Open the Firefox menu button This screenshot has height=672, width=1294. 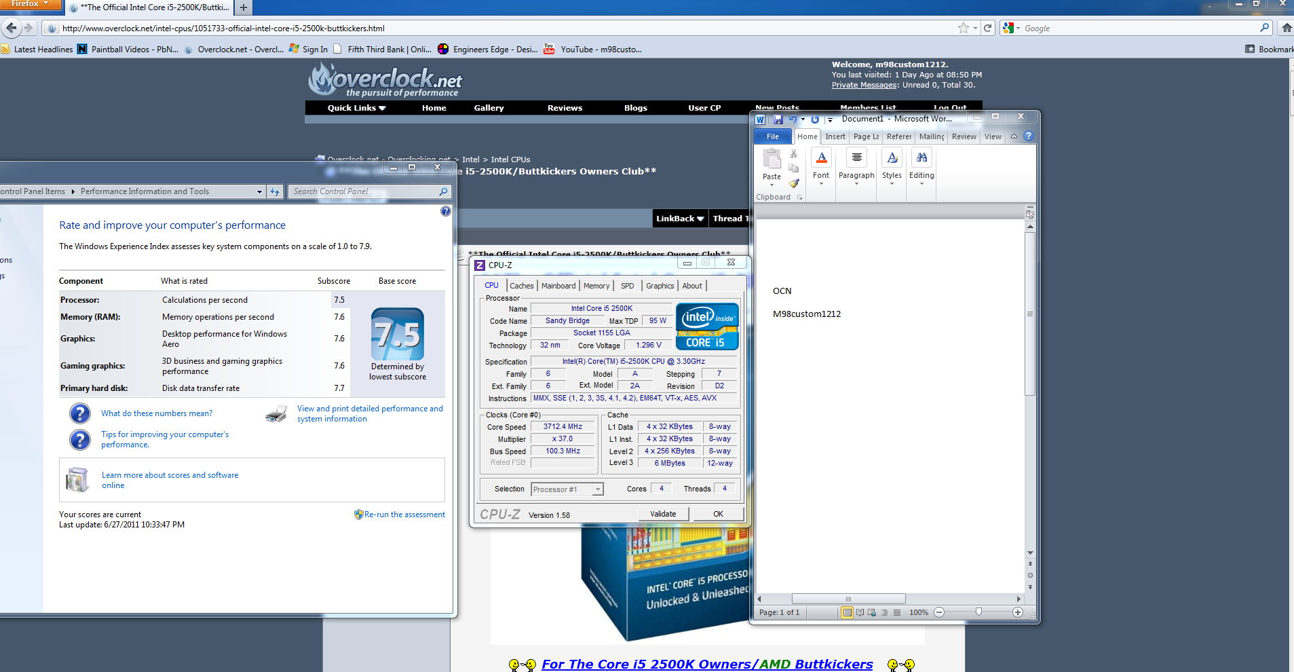(31, 5)
